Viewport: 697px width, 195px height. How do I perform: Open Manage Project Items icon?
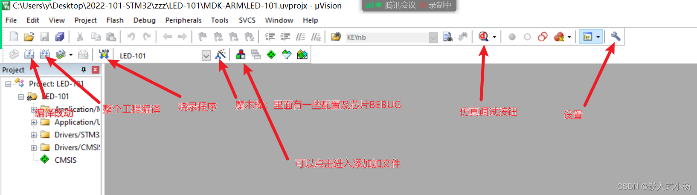(x=241, y=54)
